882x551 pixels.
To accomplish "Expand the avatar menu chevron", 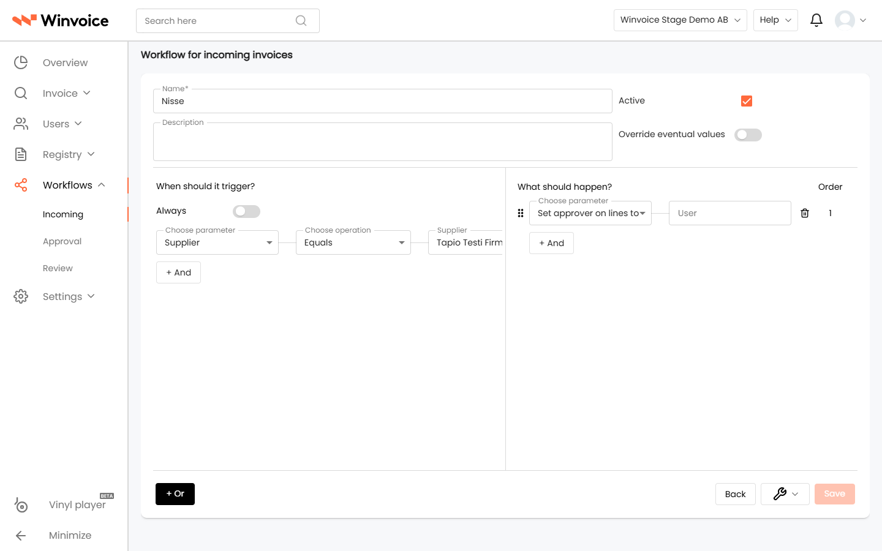I will point(863,20).
